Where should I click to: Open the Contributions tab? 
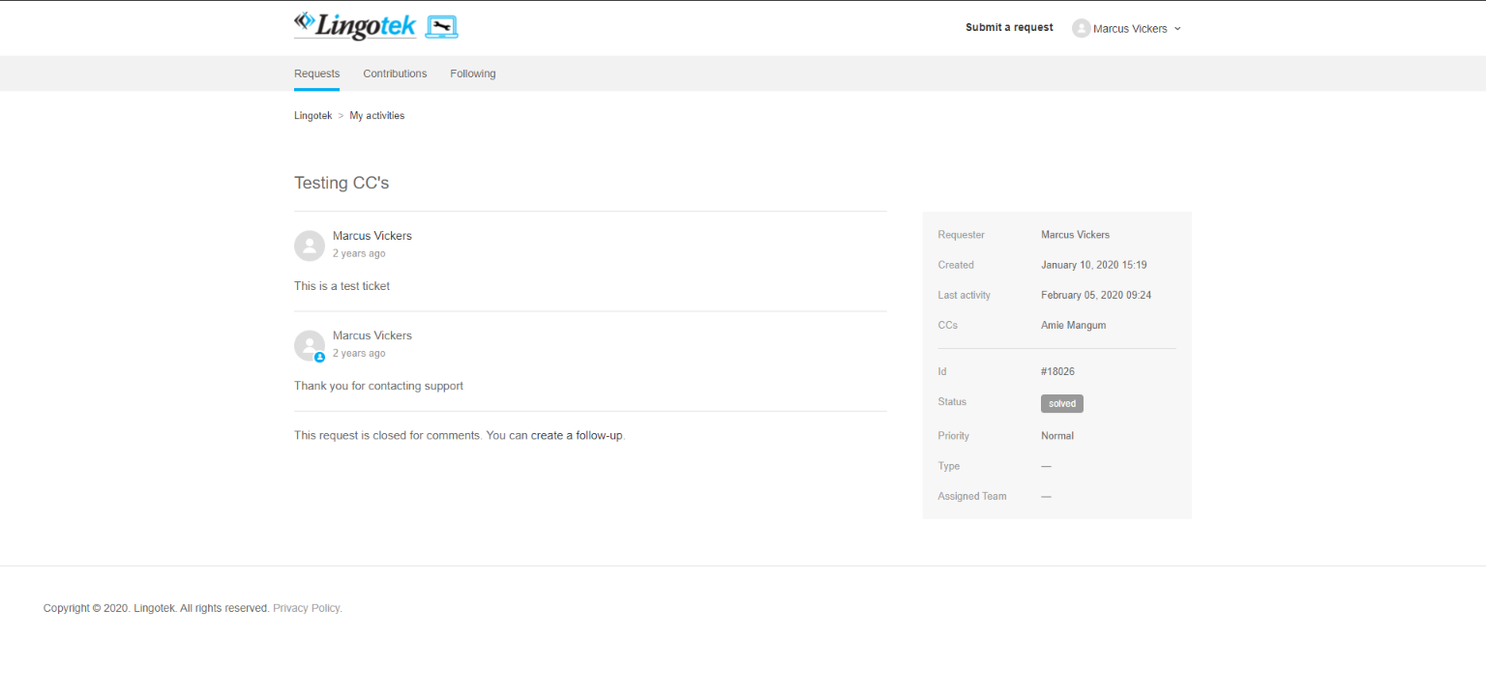[x=395, y=73]
